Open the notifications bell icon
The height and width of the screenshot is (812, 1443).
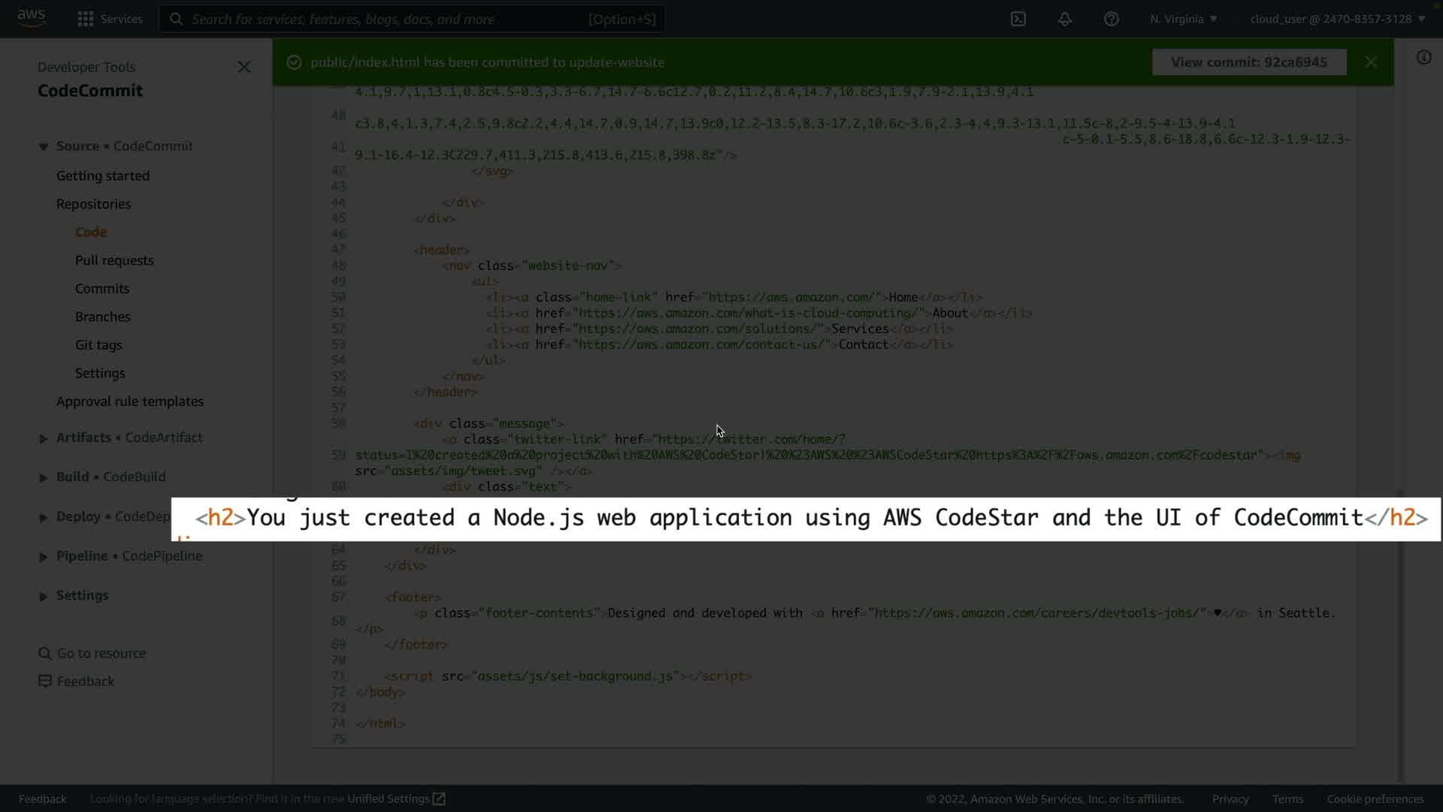pos(1065,19)
